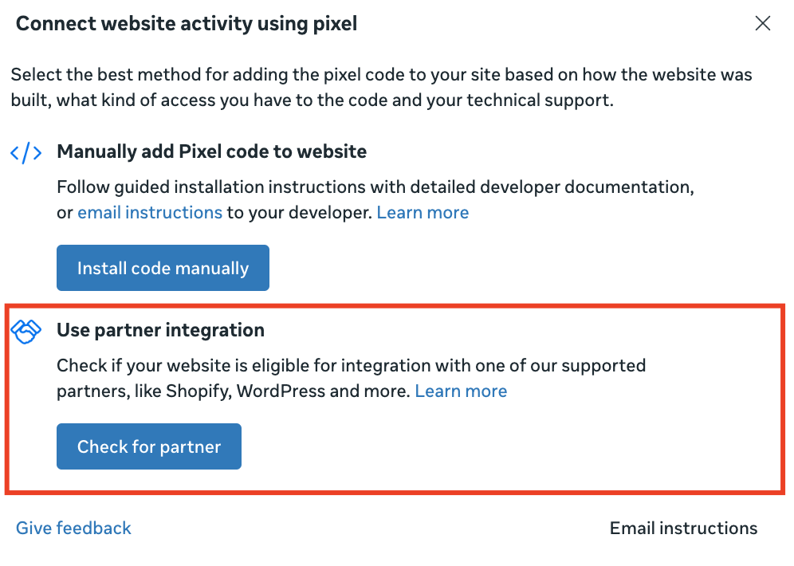Close the Connect website activity dialog
This screenshot has width=794, height=566.
[x=763, y=24]
